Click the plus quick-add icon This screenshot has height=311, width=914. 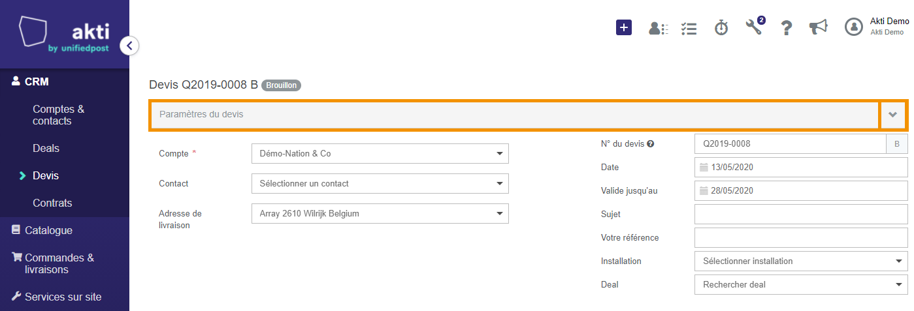point(624,27)
